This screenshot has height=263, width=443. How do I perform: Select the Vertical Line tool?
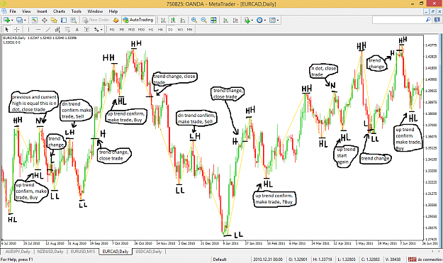click(28, 29)
